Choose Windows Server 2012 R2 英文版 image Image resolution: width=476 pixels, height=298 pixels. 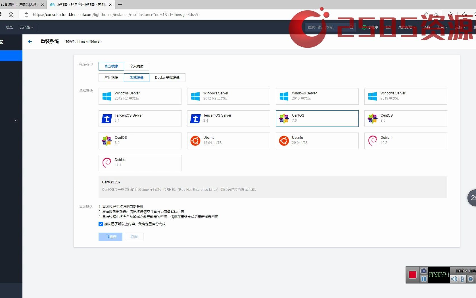point(229,96)
